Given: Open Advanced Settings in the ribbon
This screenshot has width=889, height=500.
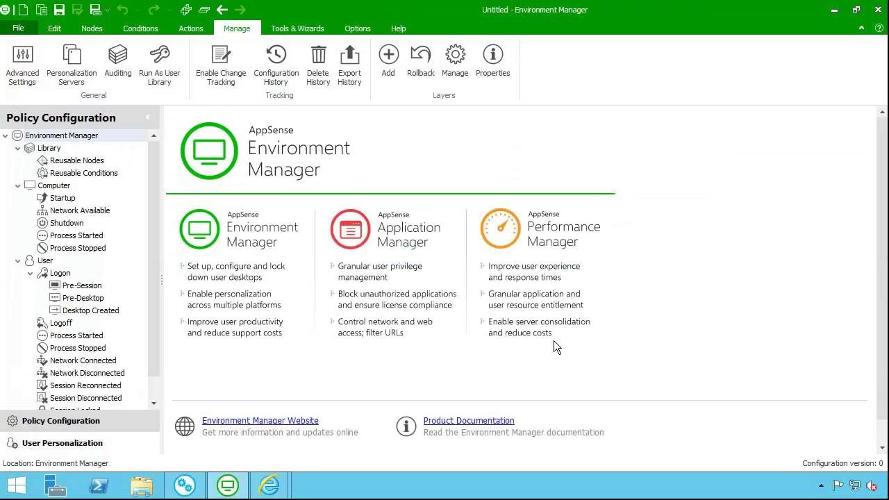Looking at the screenshot, I should coord(22,65).
